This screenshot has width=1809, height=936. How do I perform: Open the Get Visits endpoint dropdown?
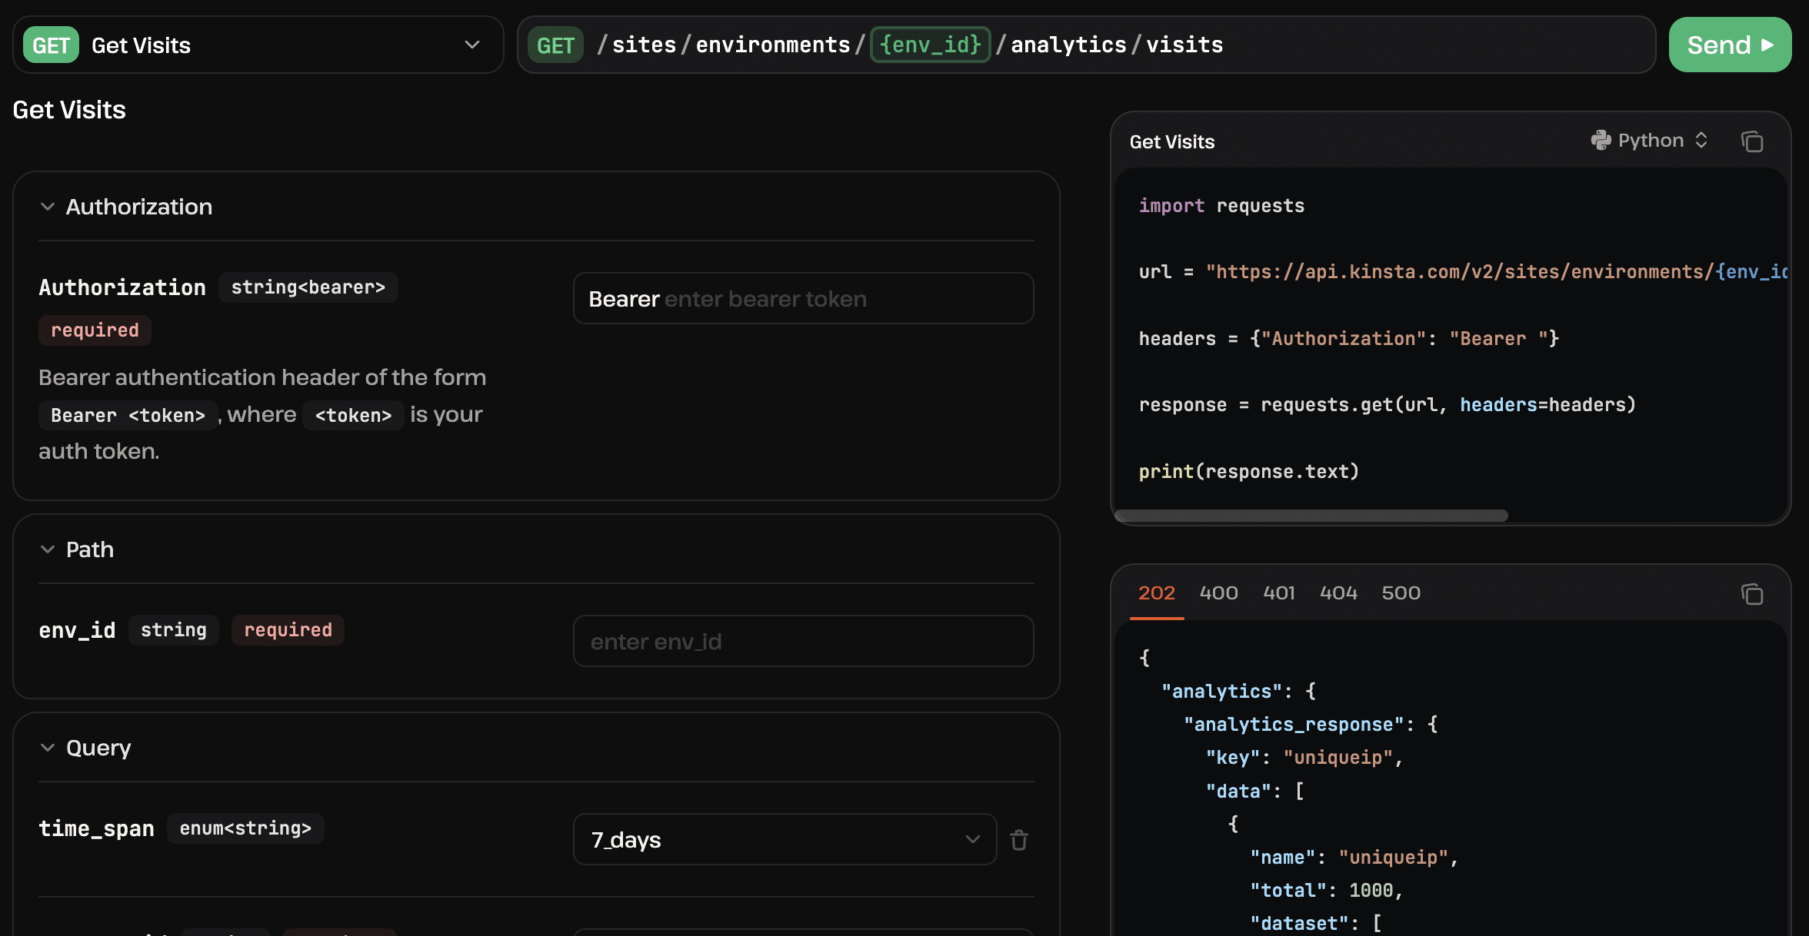[258, 45]
